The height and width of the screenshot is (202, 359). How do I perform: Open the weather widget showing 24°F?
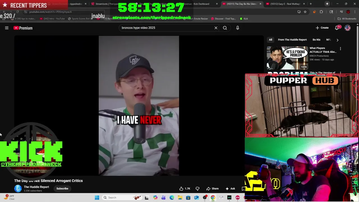[x=9, y=198]
